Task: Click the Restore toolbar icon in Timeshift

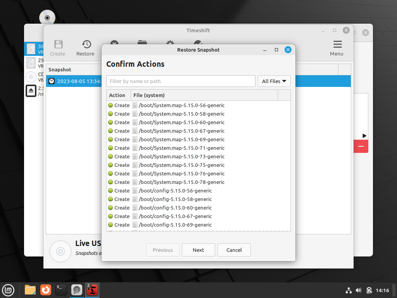Action: click(85, 48)
